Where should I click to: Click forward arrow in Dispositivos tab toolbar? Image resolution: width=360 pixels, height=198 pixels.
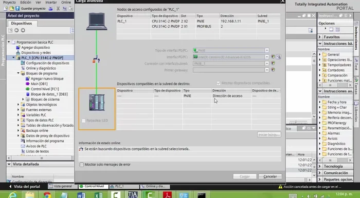click(x=23, y=30)
